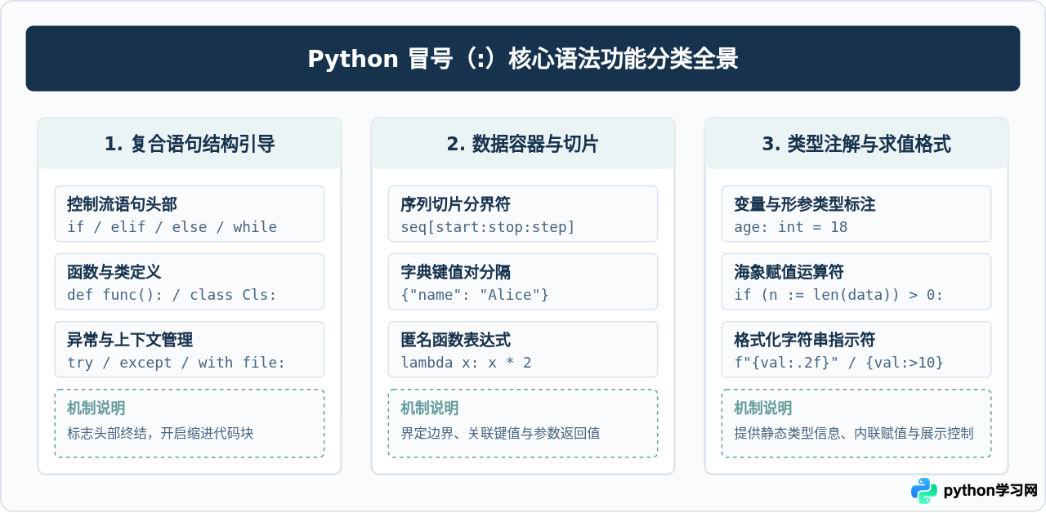
Task: Click the title 'Python 冒号（:）核心语法功能分类全景'
Action: (523, 59)
